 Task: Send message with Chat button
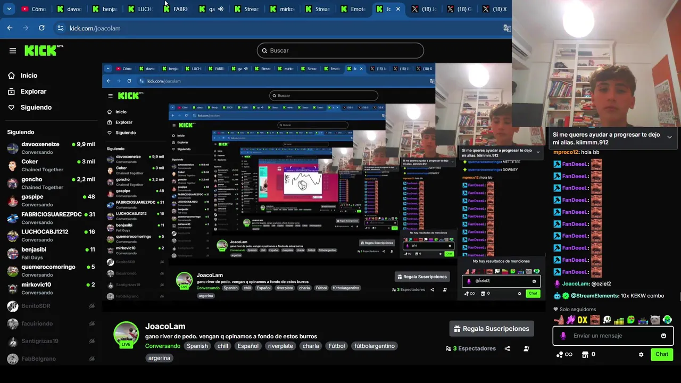[x=662, y=354]
